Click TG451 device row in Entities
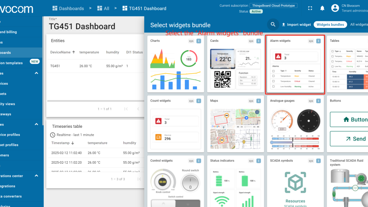The image size is (368, 207). tap(96, 66)
